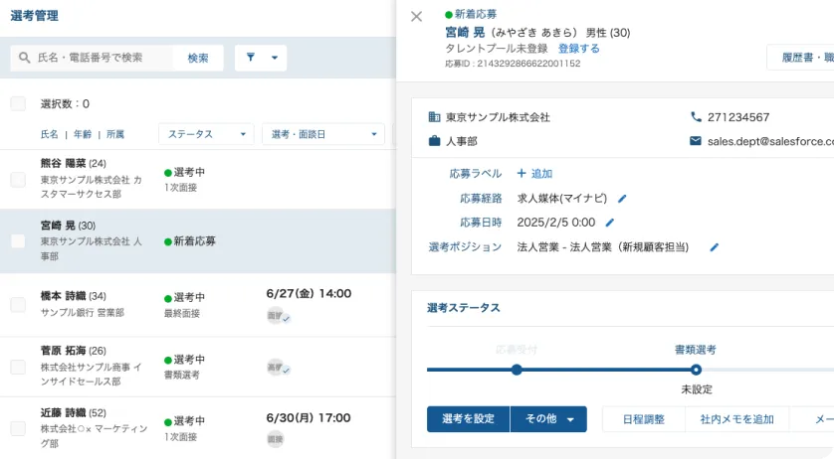This screenshot has width=834, height=459.
Task: Open the ステータス filter dropdown
Action: pyautogui.click(x=206, y=134)
